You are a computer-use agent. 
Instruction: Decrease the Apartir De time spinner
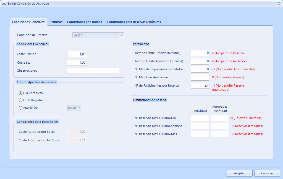pos(80,109)
